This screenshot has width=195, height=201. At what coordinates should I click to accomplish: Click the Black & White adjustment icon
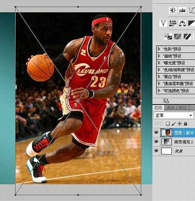pos(191,23)
